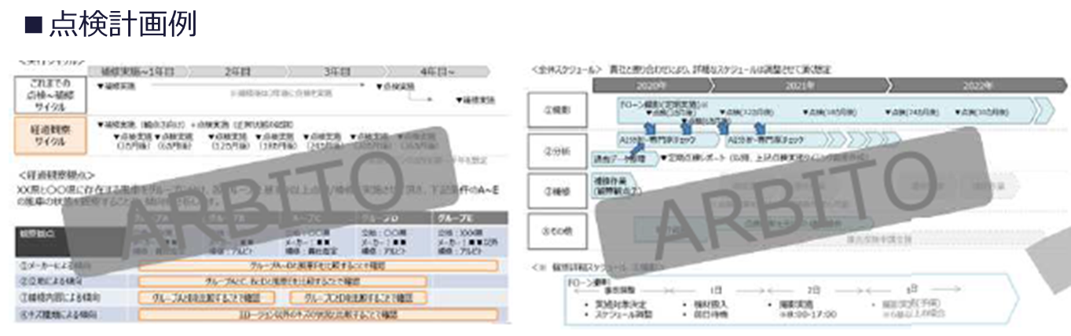Image resolution: width=1071 pixels, height=336 pixels.
Task: Select the ③補修 row label
Action: point(556,189)
